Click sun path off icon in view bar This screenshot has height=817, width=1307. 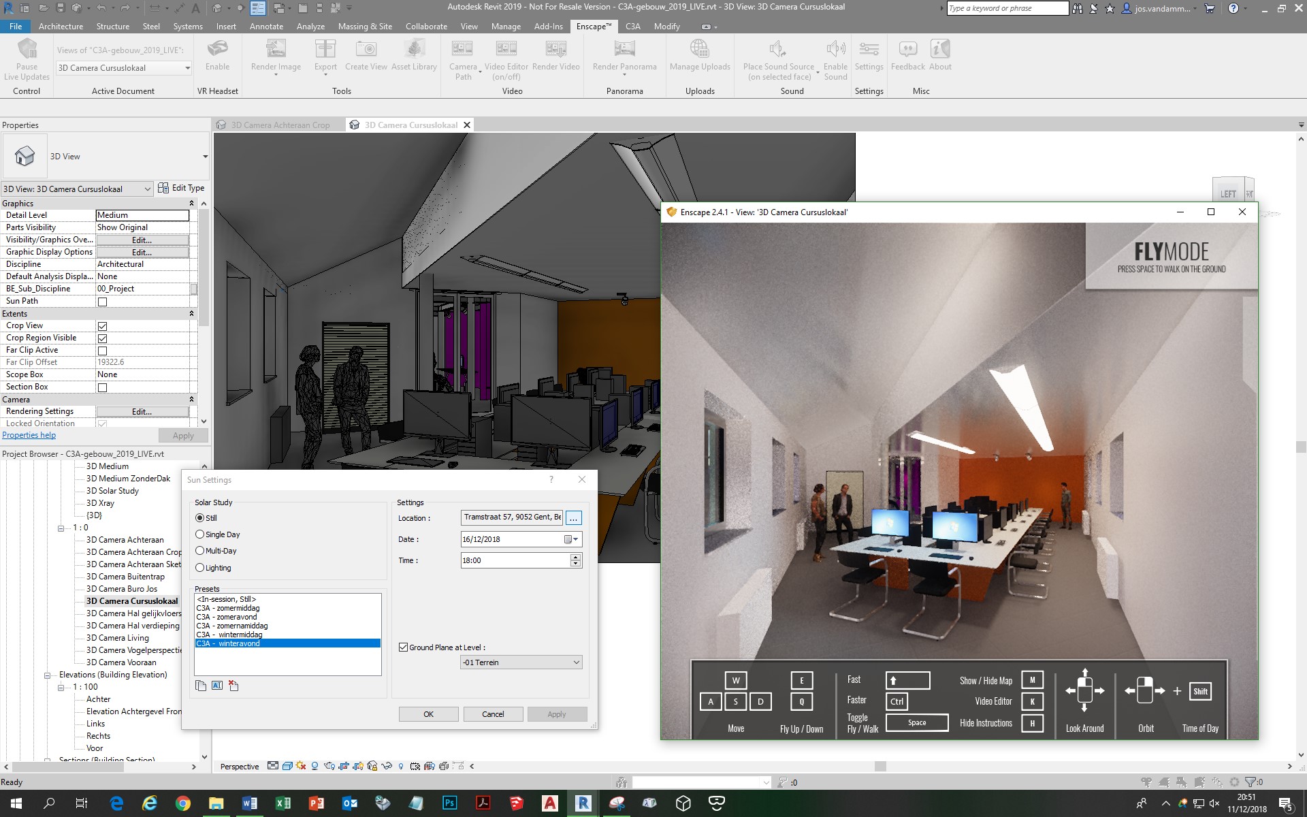pyautogui.click(x=301, y=766)
